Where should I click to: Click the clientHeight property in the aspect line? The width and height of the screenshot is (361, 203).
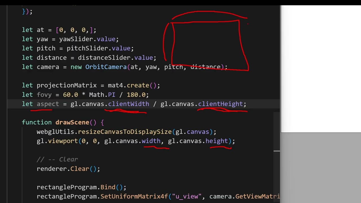(x=220, y=104)
